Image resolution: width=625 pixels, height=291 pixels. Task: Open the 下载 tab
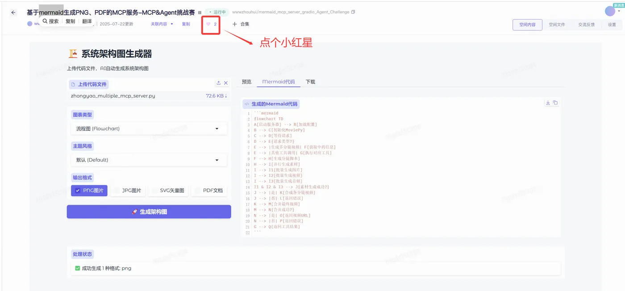coord(310,82)
